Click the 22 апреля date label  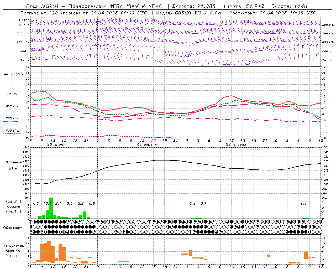click(x=236, y=144)
